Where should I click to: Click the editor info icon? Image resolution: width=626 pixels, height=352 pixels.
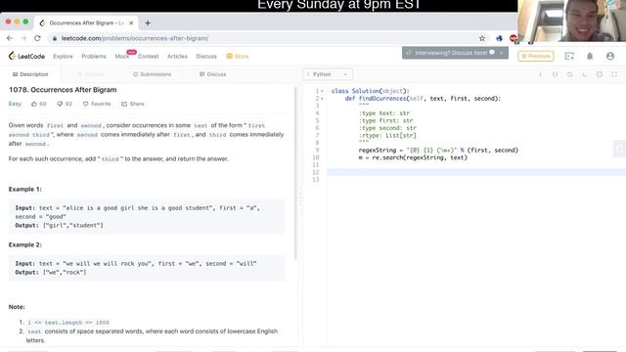pyautogui.click(x=540, y=74)
